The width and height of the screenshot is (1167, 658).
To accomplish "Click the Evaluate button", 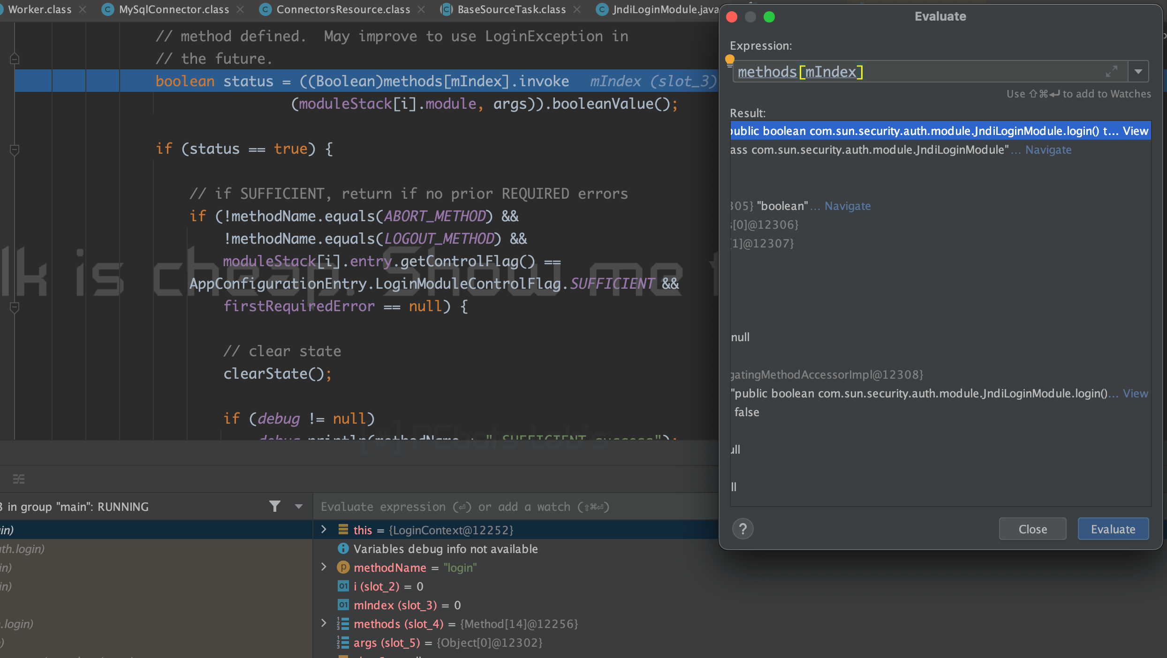I will [x=1113, y=529].
